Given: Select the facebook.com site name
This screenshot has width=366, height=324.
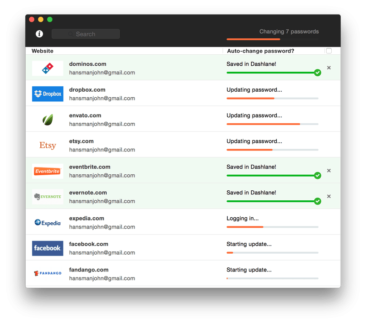Looking at the screenshot, I should coord(88,244).
